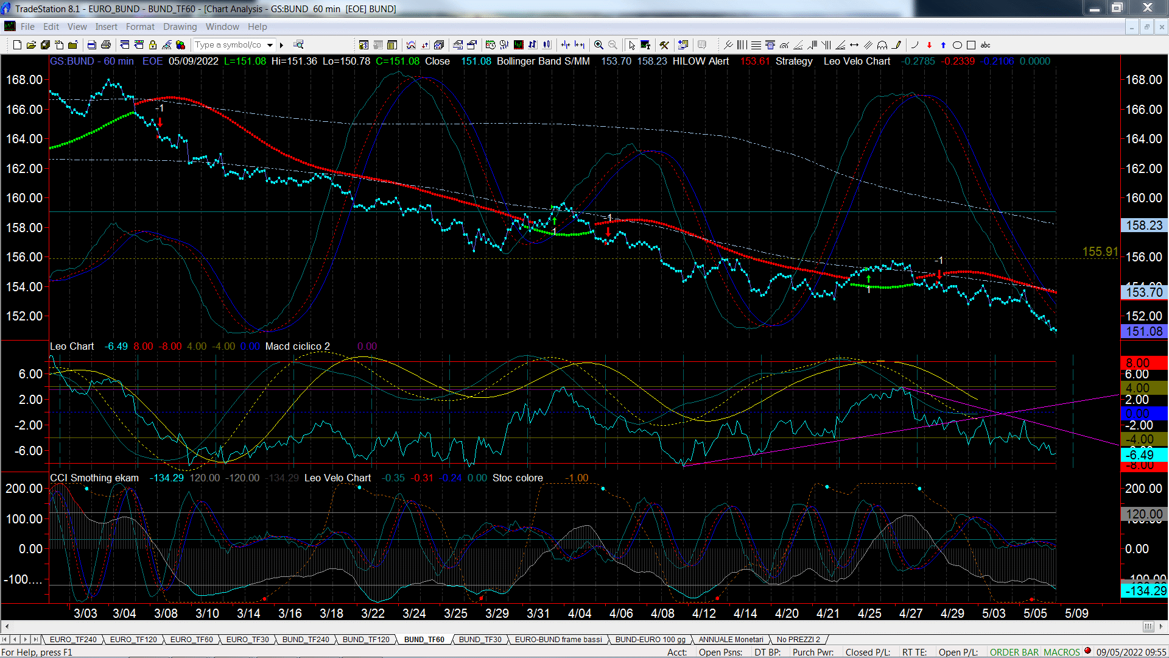Viewport: 1169px width, 658px height.
Task: Select the rectangle drawing tool
Action: coord(971,45)
